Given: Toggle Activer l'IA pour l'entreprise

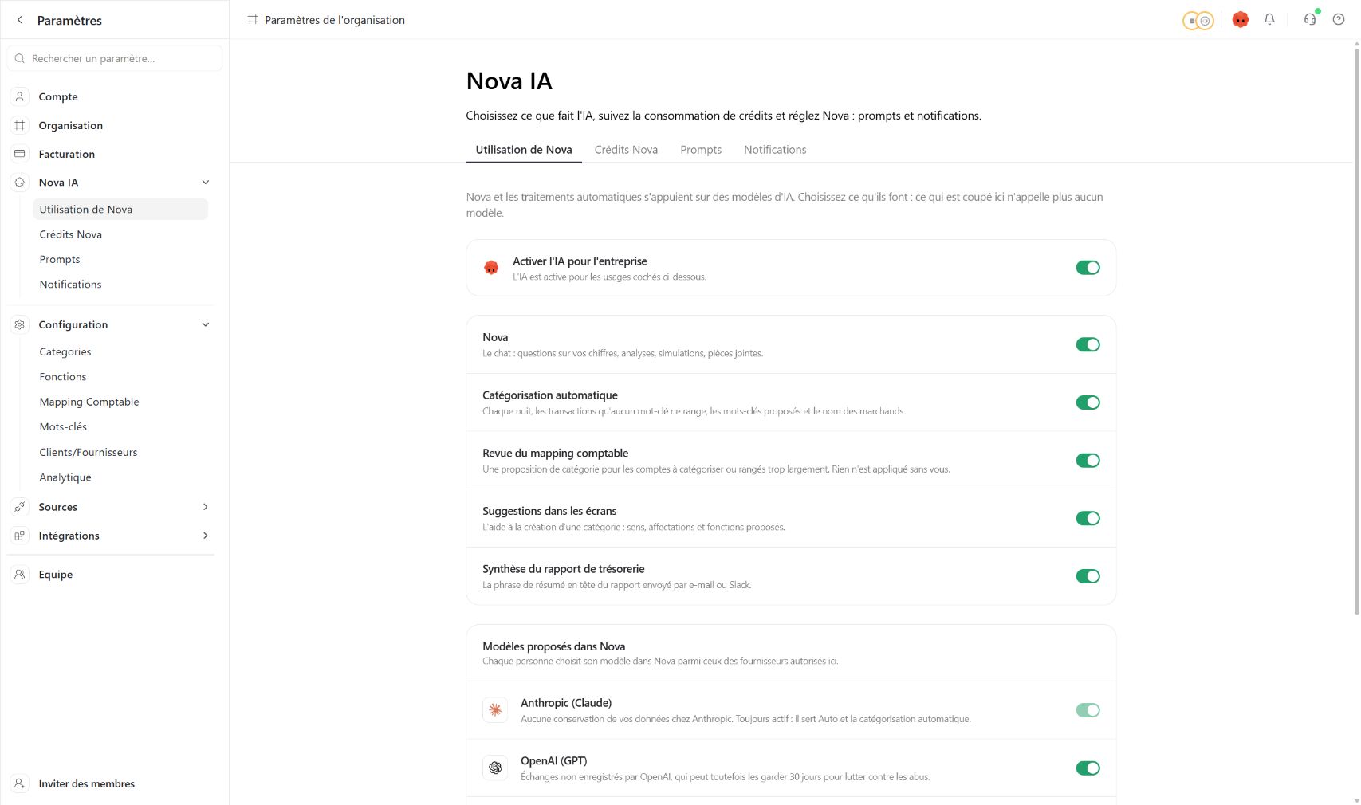Looking at the screenshot, I should [1088, 268].
